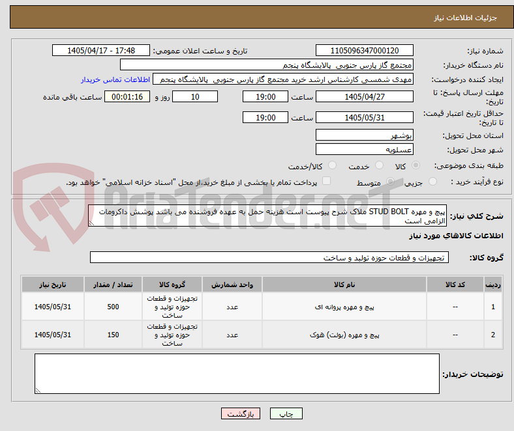This screenshot has height=431, width=514.
Task: Click the شماره نیاز number field
Action: click(x=365, y=50)
